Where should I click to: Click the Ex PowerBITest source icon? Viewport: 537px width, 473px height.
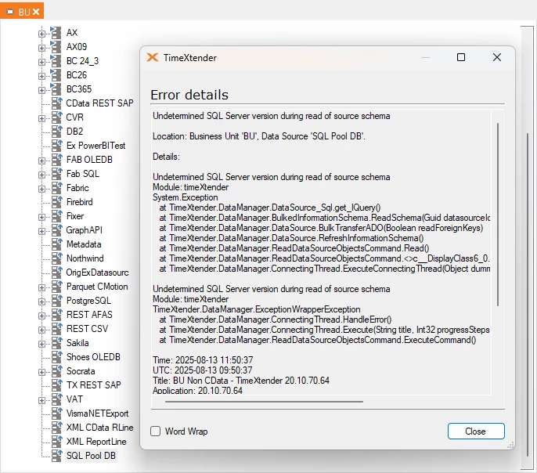click(57, 145)
